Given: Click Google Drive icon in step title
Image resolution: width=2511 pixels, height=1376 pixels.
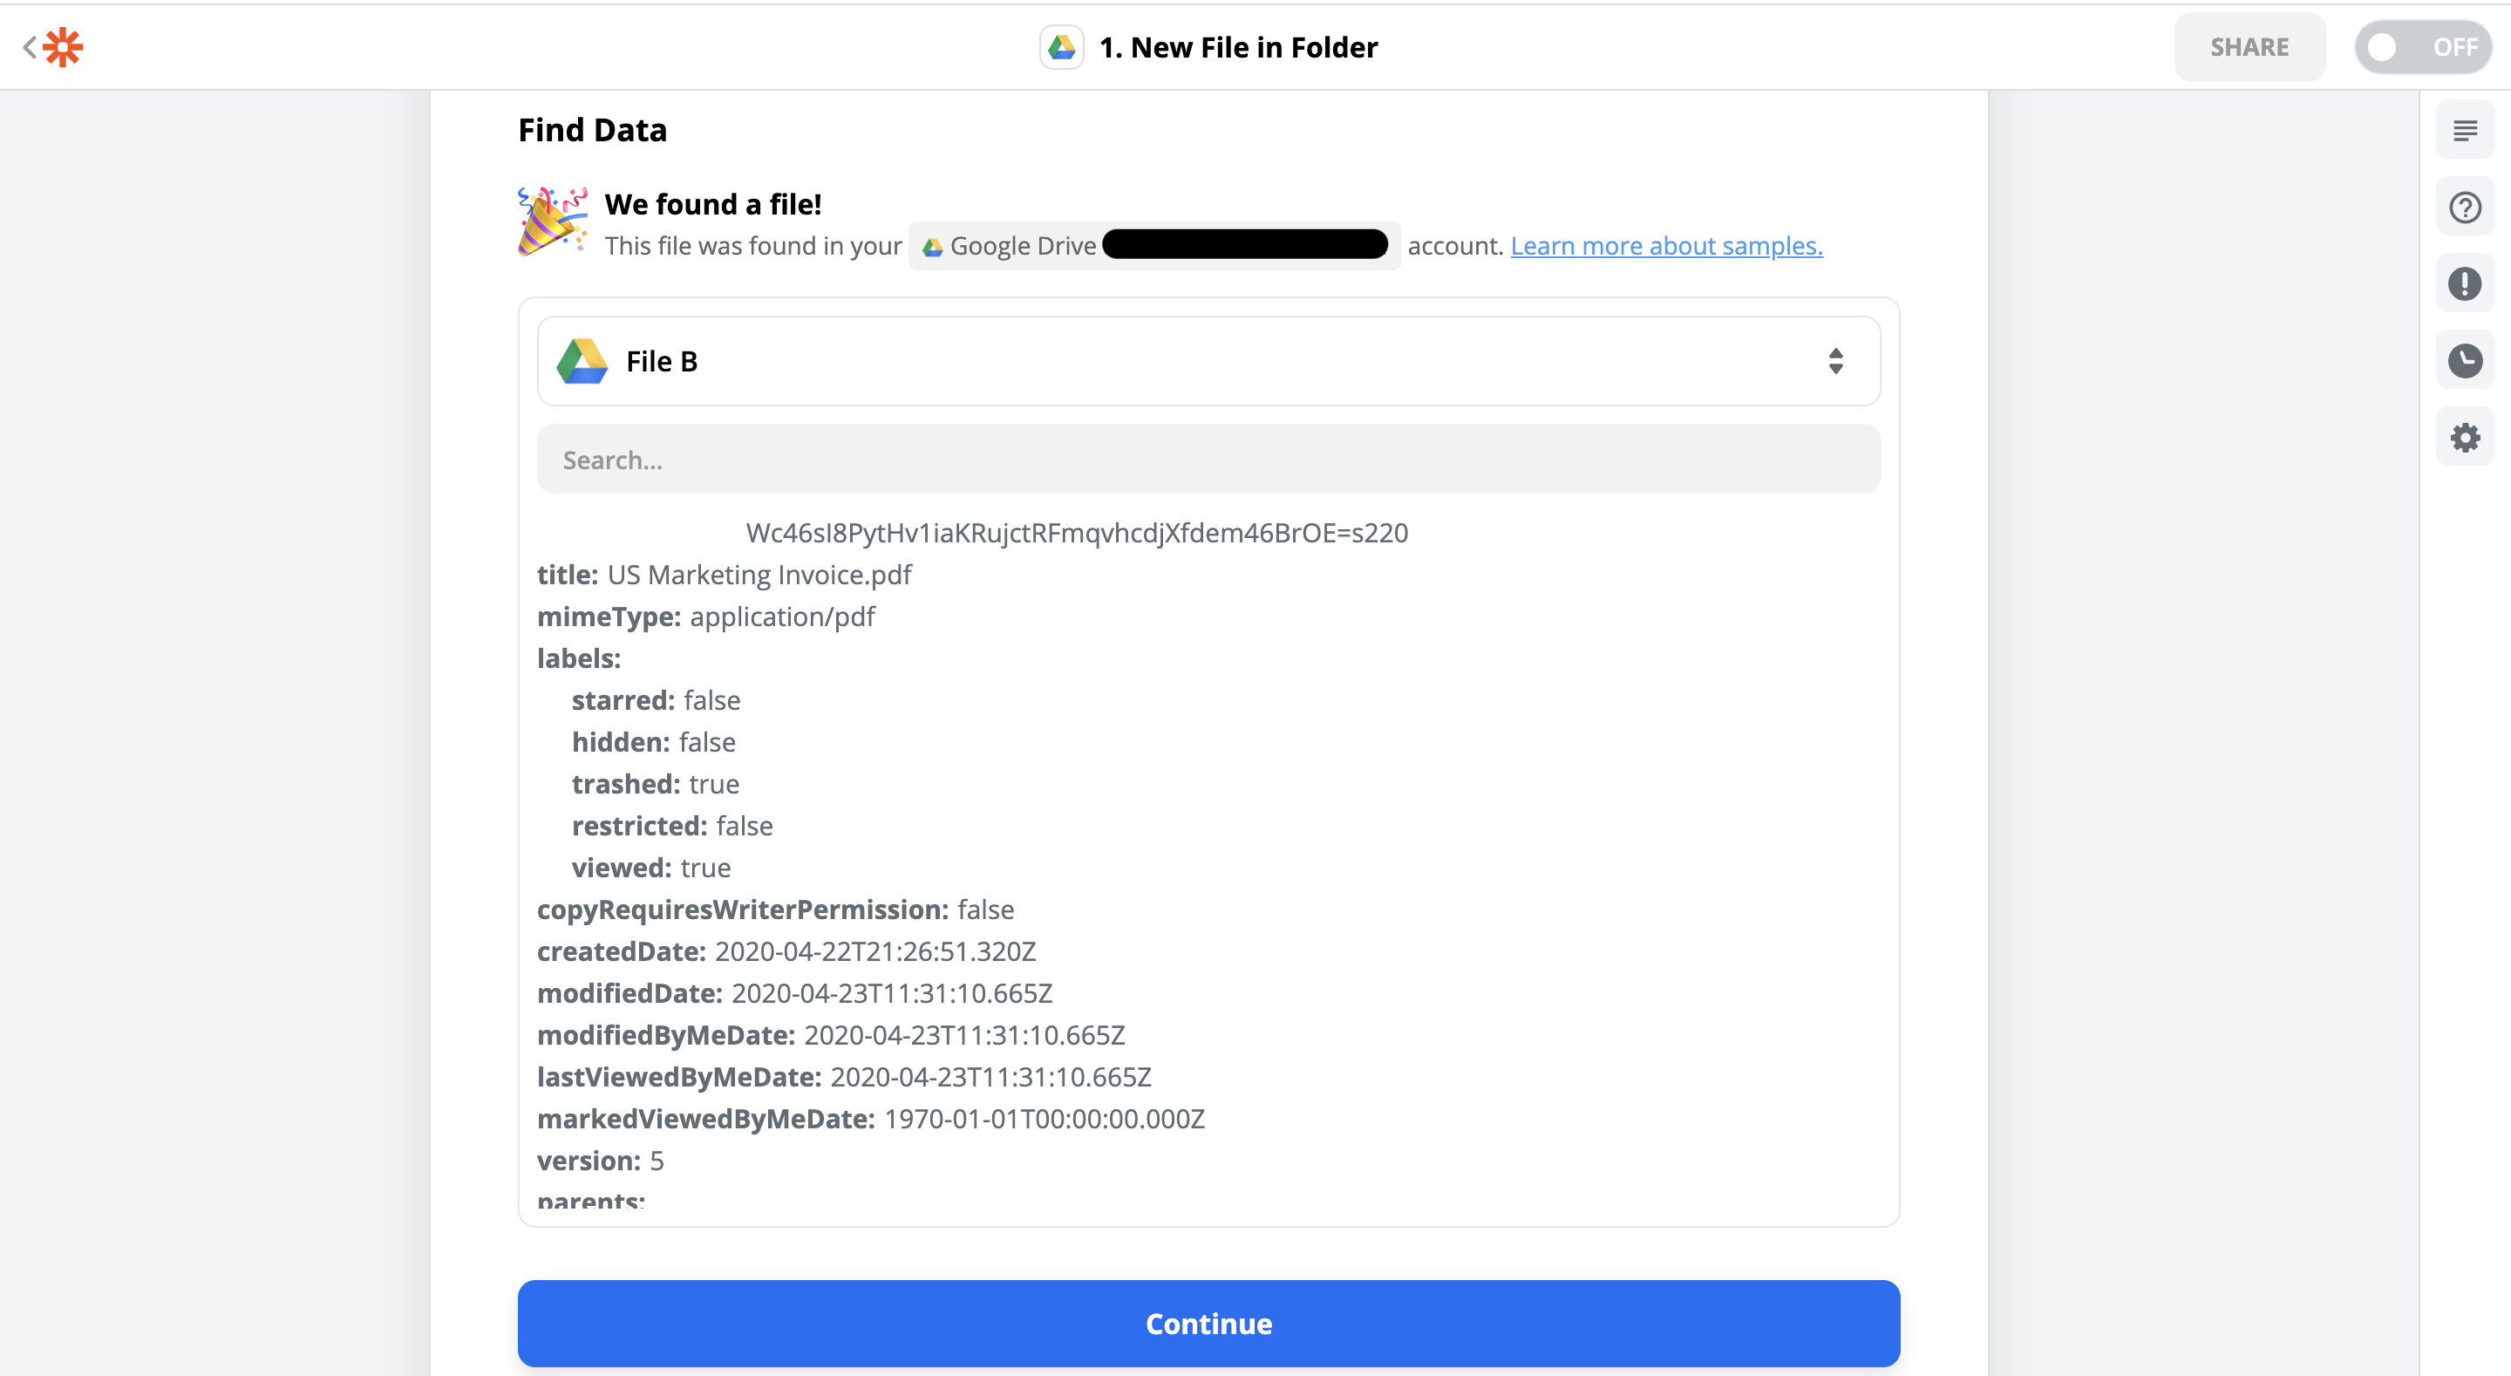Looking at the screenshot, I should point(1060,47).
